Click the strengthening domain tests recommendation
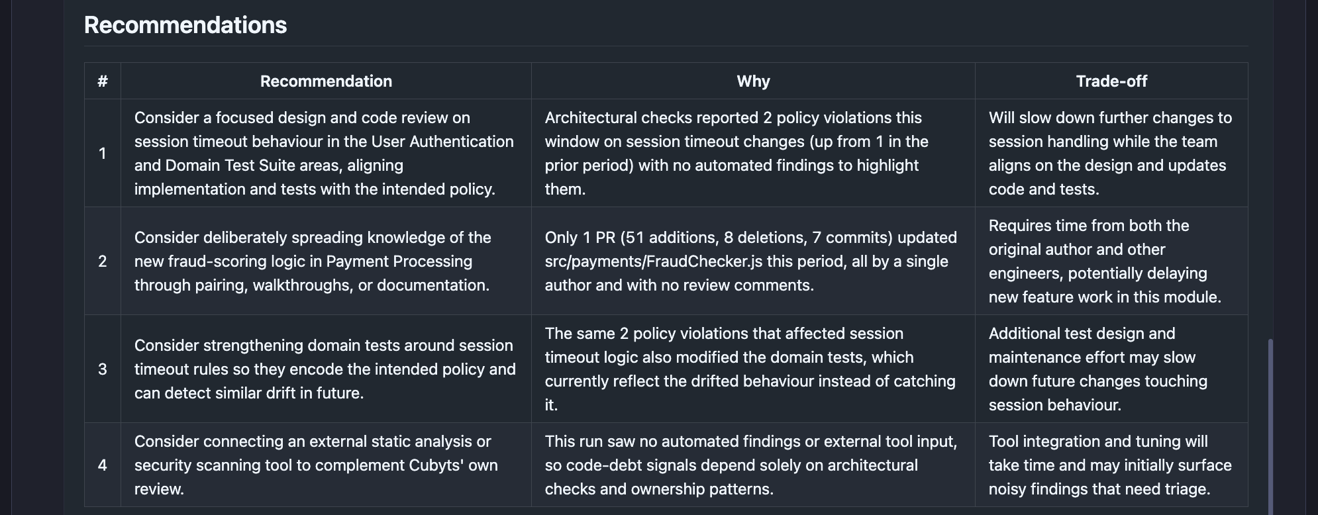 pyautogui.click(x=326, y=369)
